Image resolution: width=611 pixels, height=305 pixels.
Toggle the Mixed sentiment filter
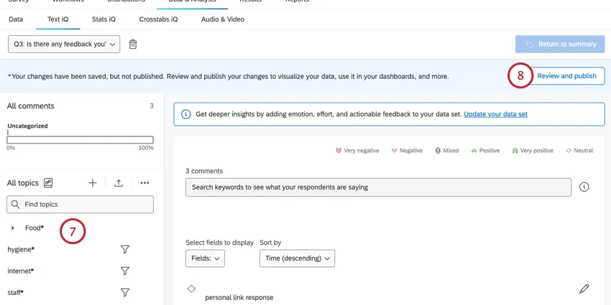pos(446,151)
